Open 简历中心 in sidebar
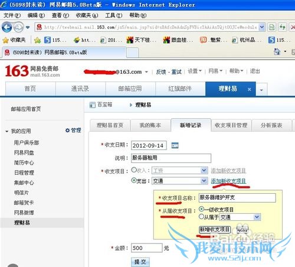 (24, 162)
